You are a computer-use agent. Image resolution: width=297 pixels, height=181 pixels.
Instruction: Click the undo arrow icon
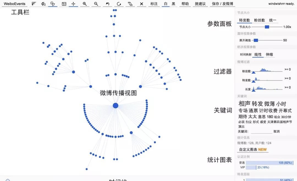[107, 4]
